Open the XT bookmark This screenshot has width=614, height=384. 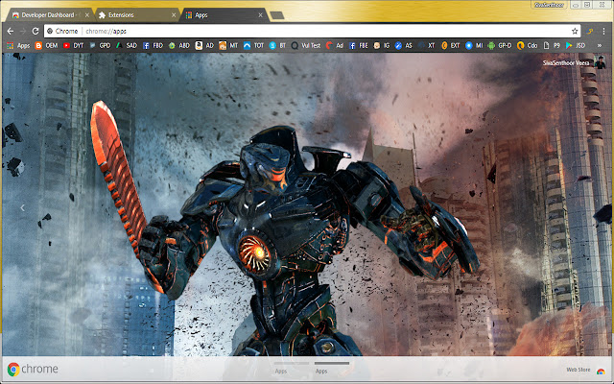(427, 45)
